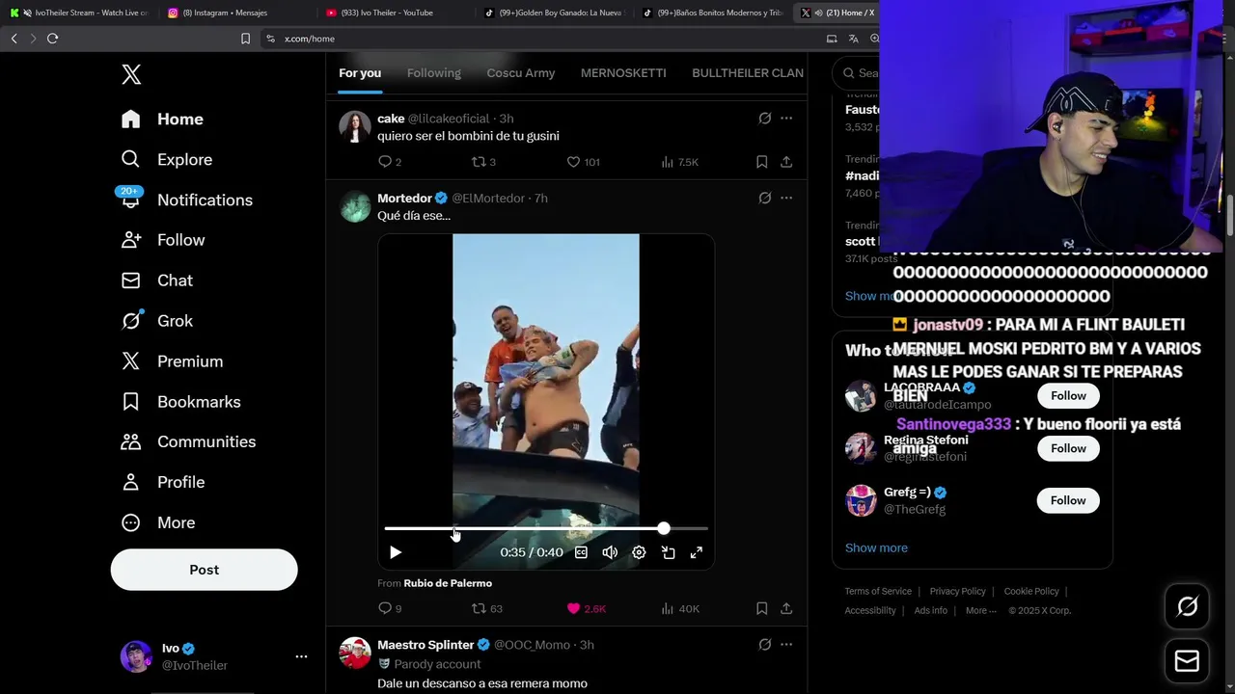This screenshot has width=1235, height=694.
Task: Open the Cookie Policy link
Action: (1031, 591)
